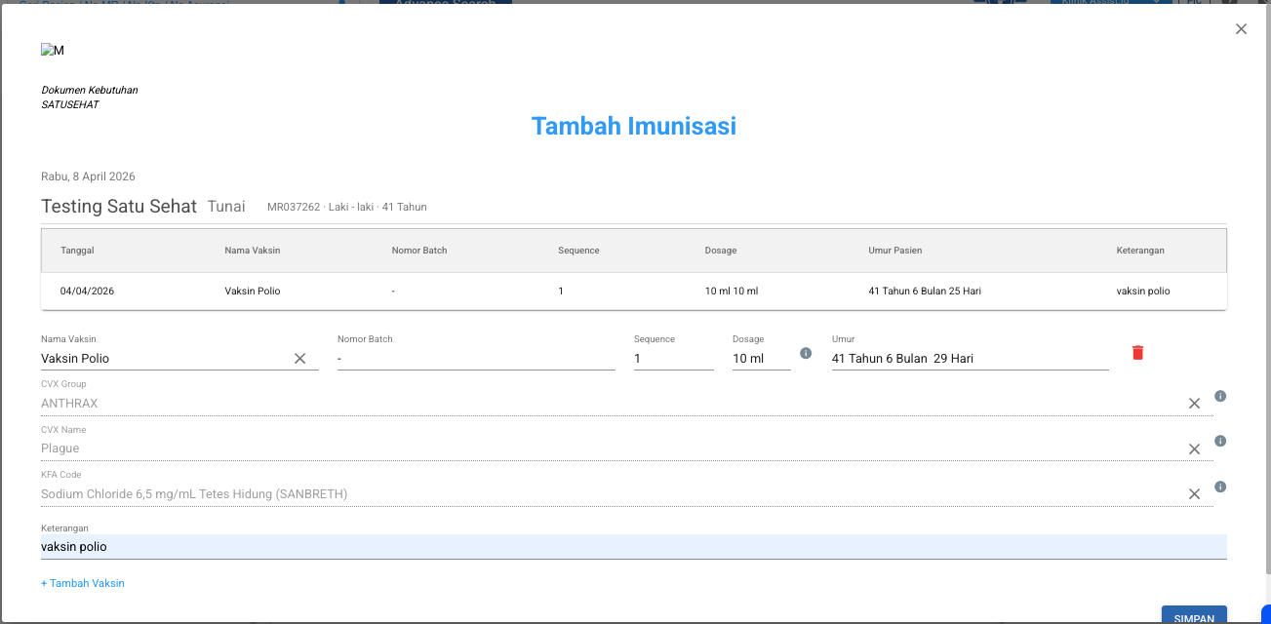Click the info icon next to Dosage

pos(806,353)
